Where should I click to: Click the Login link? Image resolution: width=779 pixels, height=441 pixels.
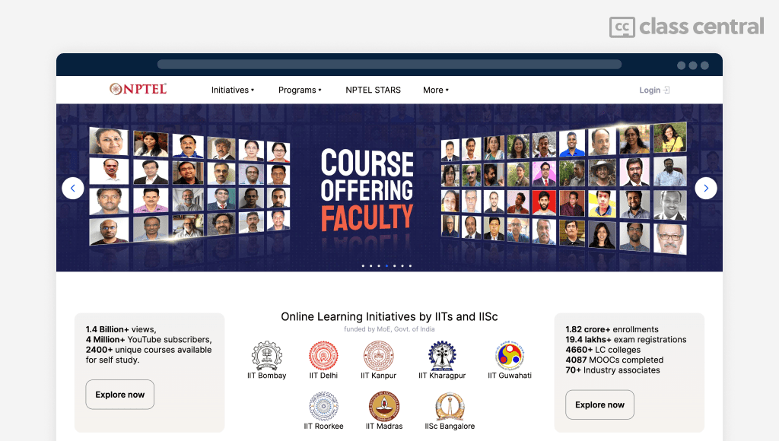654,90
